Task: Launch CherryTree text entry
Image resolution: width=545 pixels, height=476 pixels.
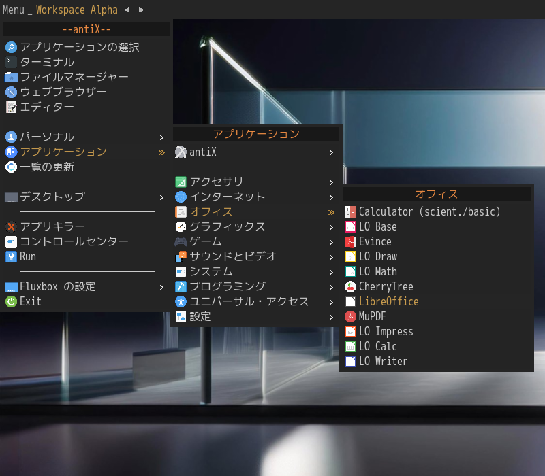Action: (x=386, y=286)
